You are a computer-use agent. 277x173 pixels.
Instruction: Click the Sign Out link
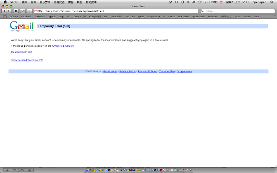(27, 52)
